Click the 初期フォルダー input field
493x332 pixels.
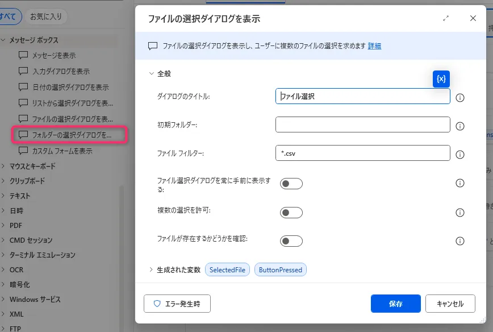[362, 125]
